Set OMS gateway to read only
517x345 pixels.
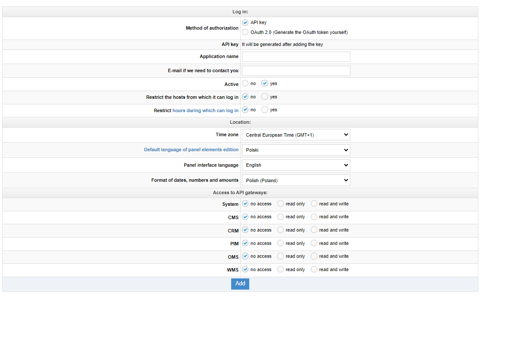(x=281, y=256)
